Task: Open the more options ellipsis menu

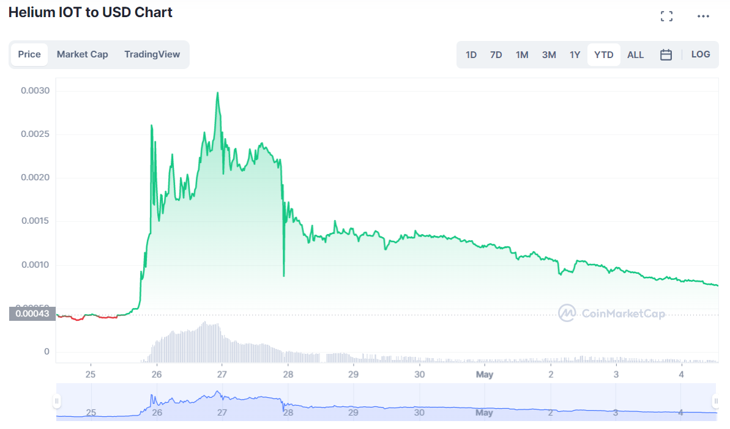Action: 704,16
